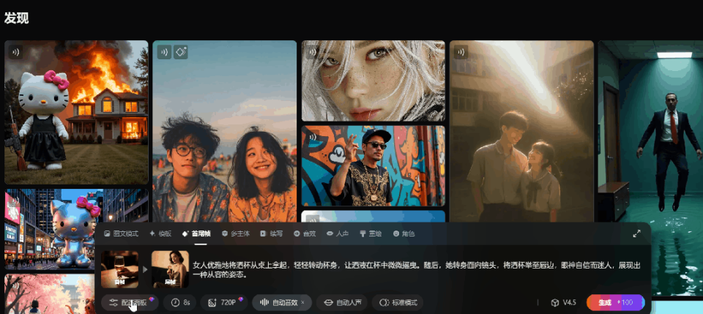The width and height of the screenshot is (703, 314).
Task: Click the arrow between first and last frame
Action: pos(145,269)
